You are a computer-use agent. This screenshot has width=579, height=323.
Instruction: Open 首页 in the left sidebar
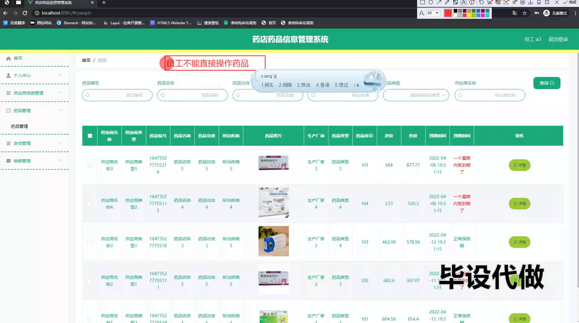click(x=18, y=58)
